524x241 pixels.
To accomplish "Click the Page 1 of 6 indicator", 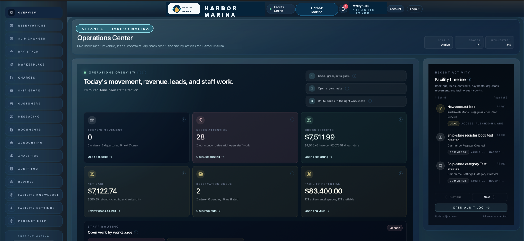I will [x=500, y=98].
